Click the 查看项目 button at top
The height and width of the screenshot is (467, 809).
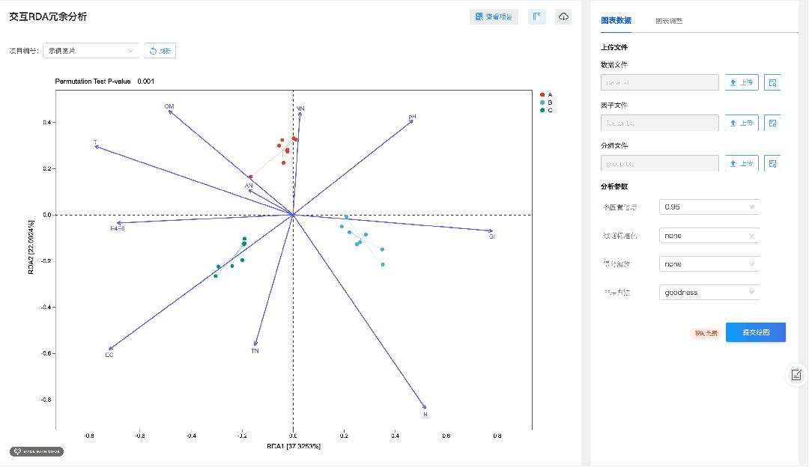pyautogui.click(x=494, y=16)
